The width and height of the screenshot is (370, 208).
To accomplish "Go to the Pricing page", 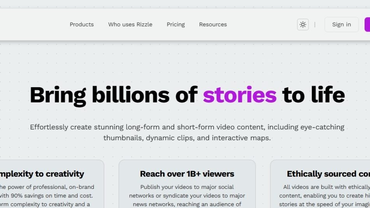I will click(x=176, y=25).
